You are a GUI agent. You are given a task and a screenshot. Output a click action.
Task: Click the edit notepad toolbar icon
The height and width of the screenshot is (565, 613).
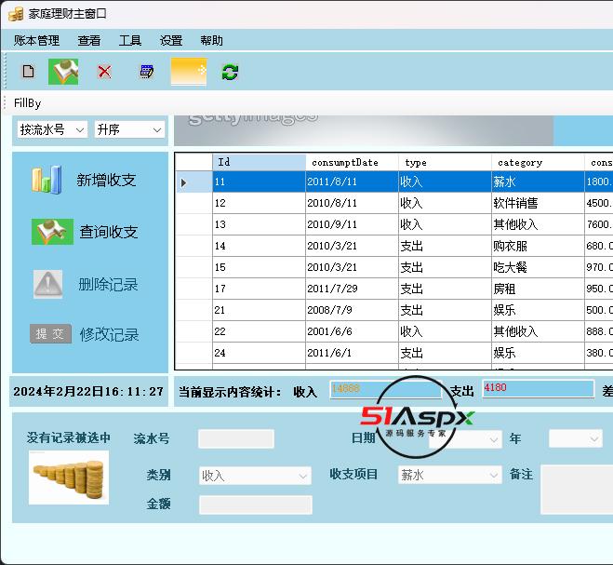click(x=146, y=72)
